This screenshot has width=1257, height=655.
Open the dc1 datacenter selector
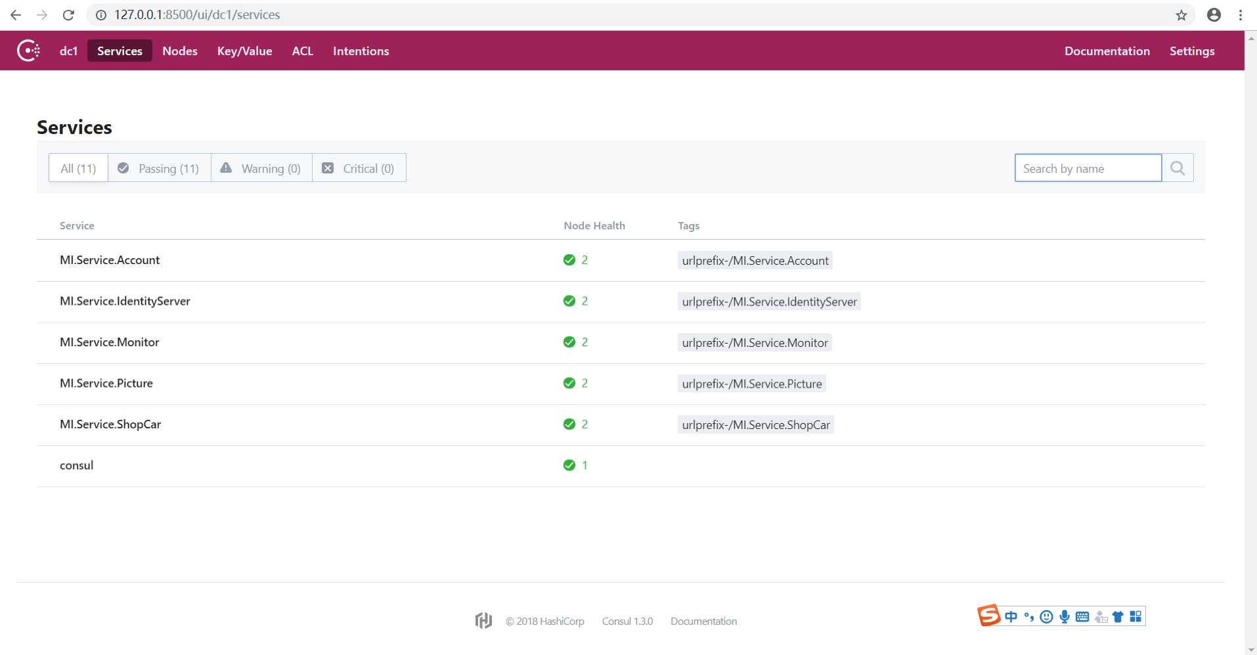pyautogui.click(x=68, y=51)
